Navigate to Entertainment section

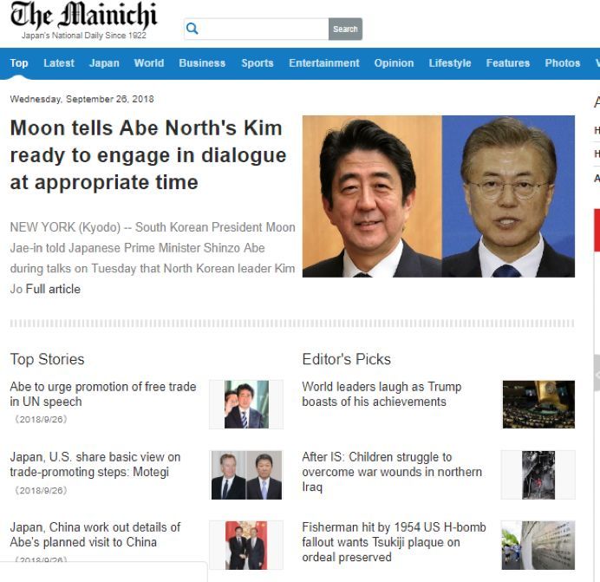tap(323, 63)
